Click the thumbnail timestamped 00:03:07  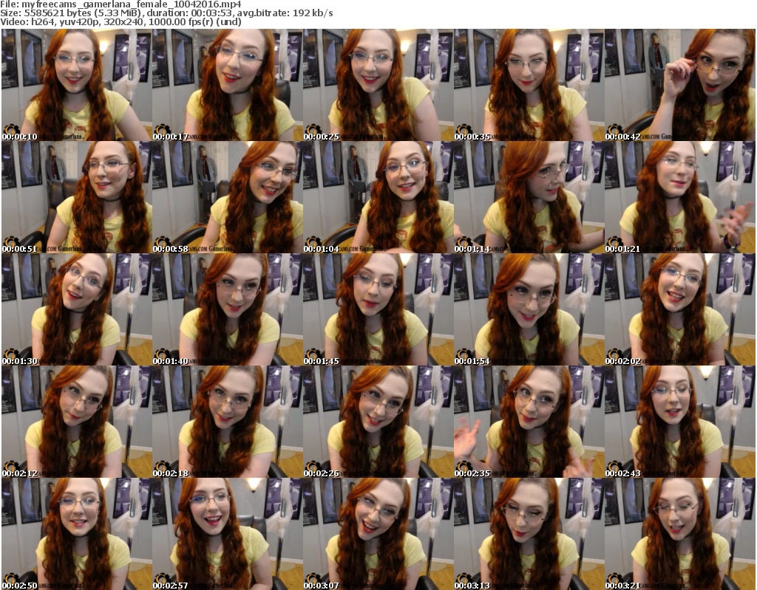point(377,534)
